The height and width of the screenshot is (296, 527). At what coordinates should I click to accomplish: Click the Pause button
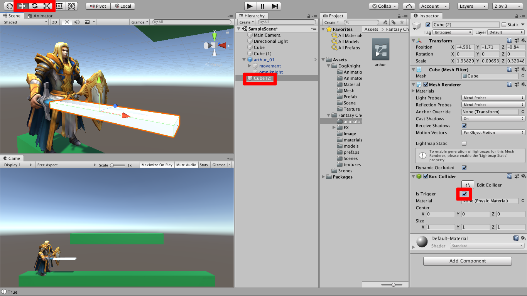[262, 6]
